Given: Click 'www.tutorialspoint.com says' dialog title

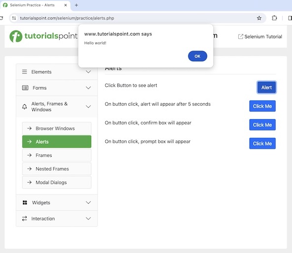Looking at the screenshot, I should click(118, 34).
